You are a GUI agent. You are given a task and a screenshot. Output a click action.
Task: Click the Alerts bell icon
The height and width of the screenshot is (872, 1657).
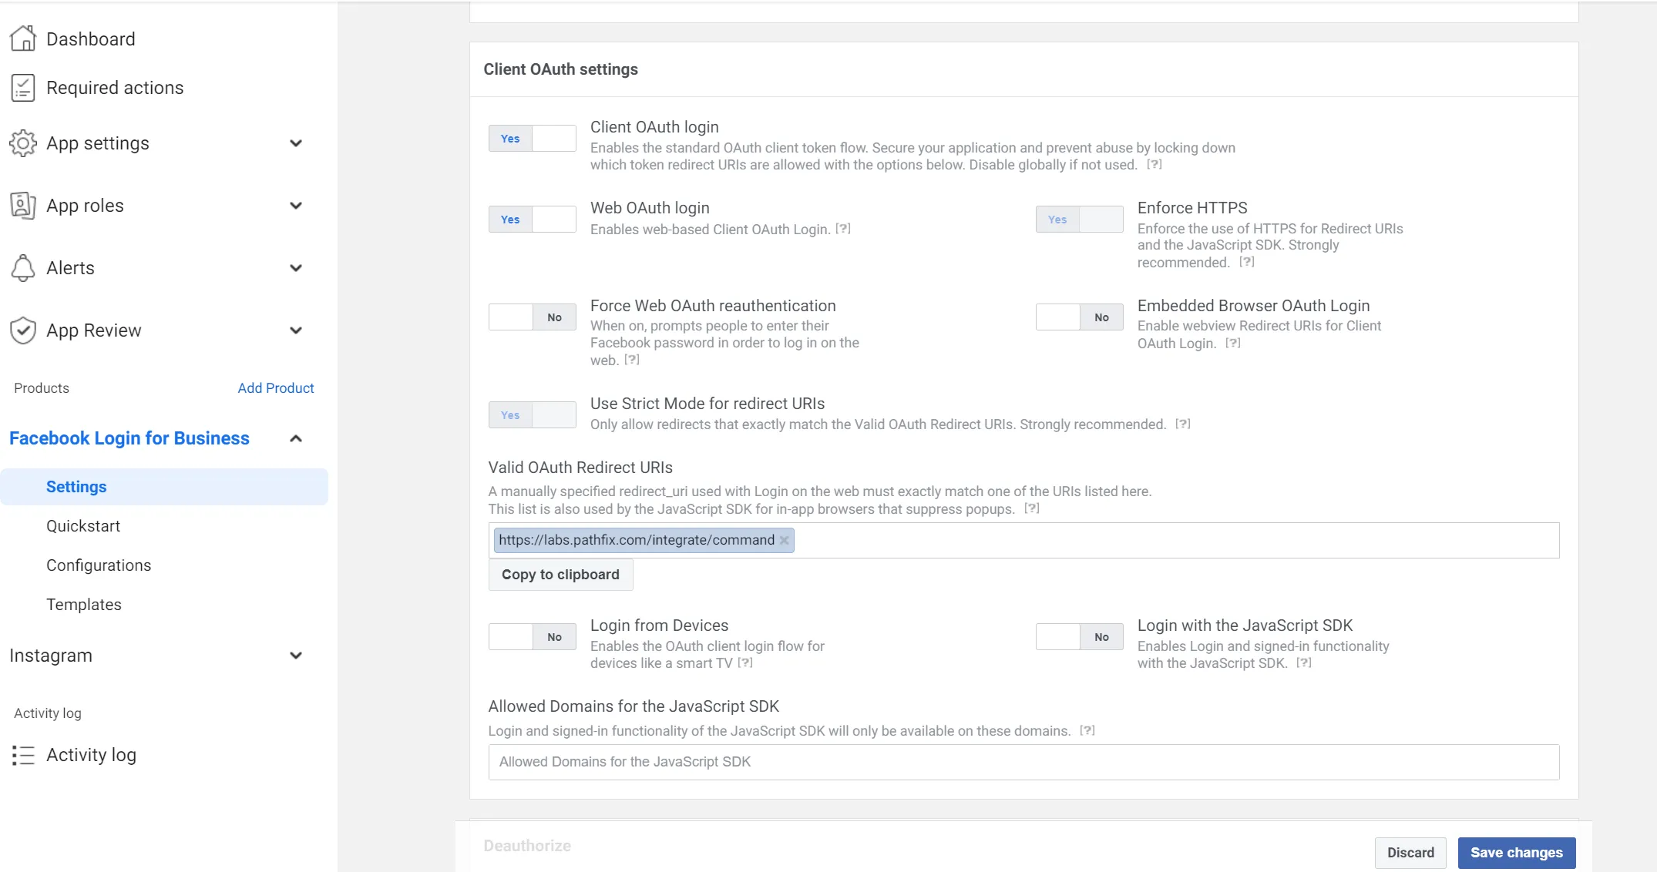(23, 268)
